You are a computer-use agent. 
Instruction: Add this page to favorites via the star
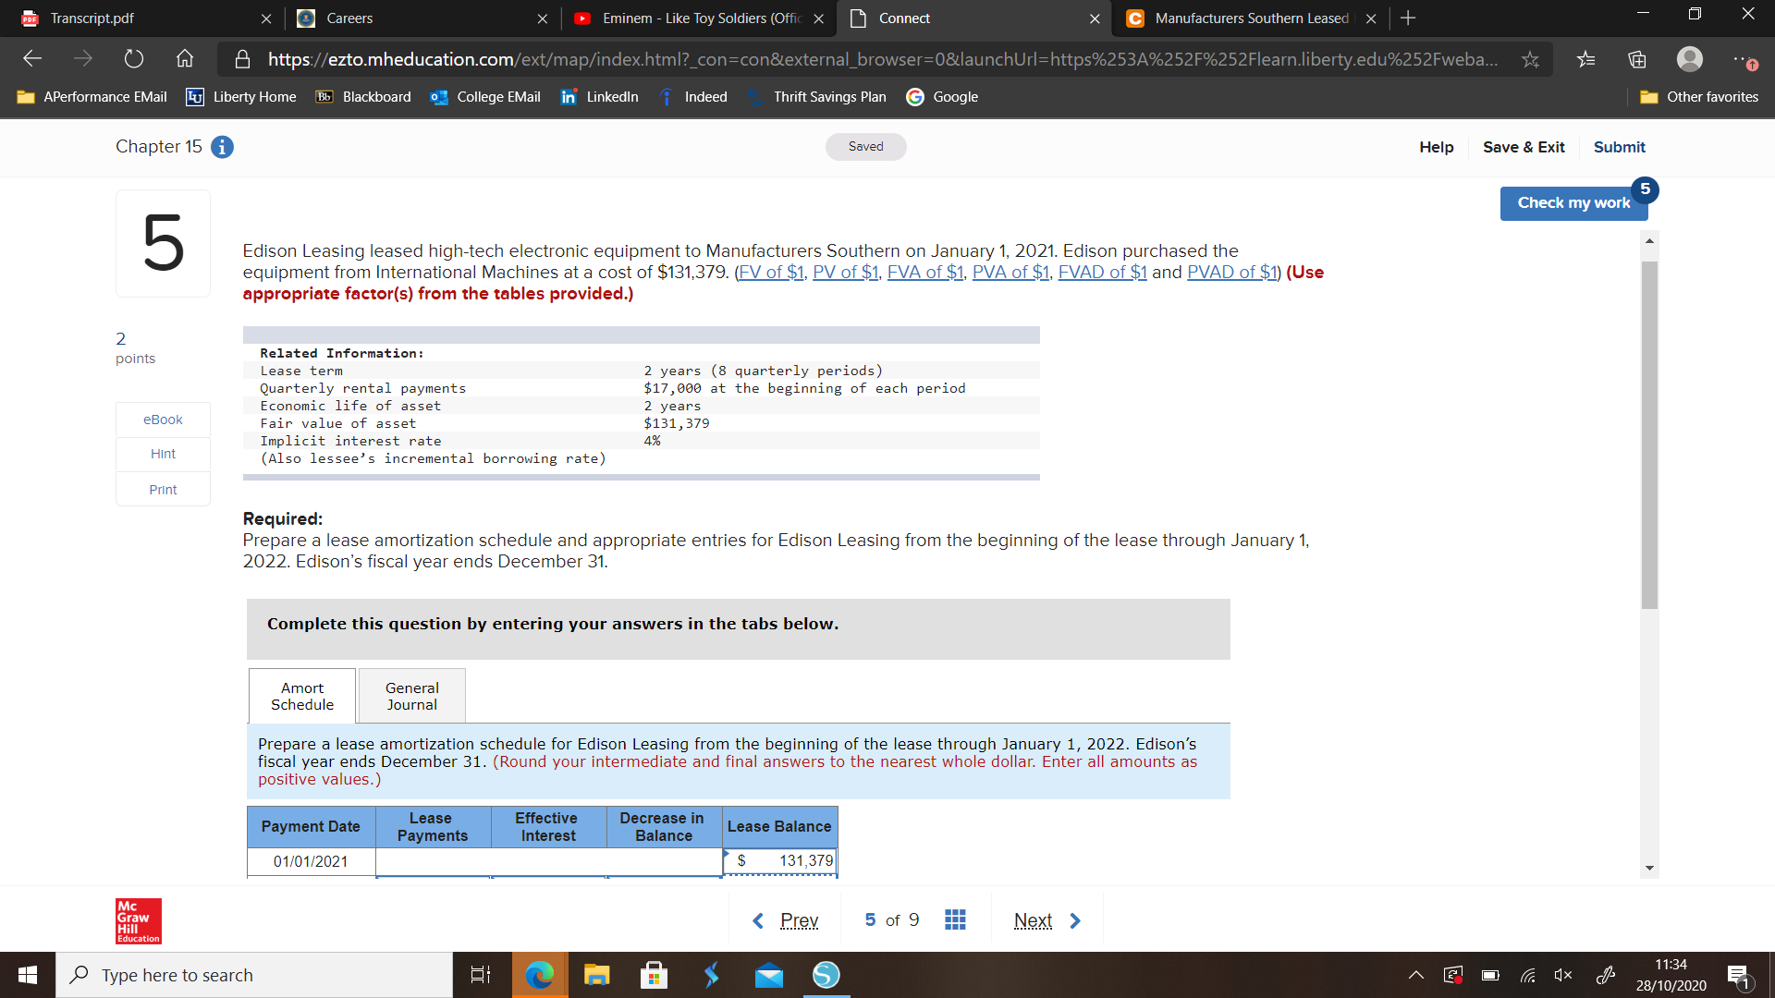1530,58
